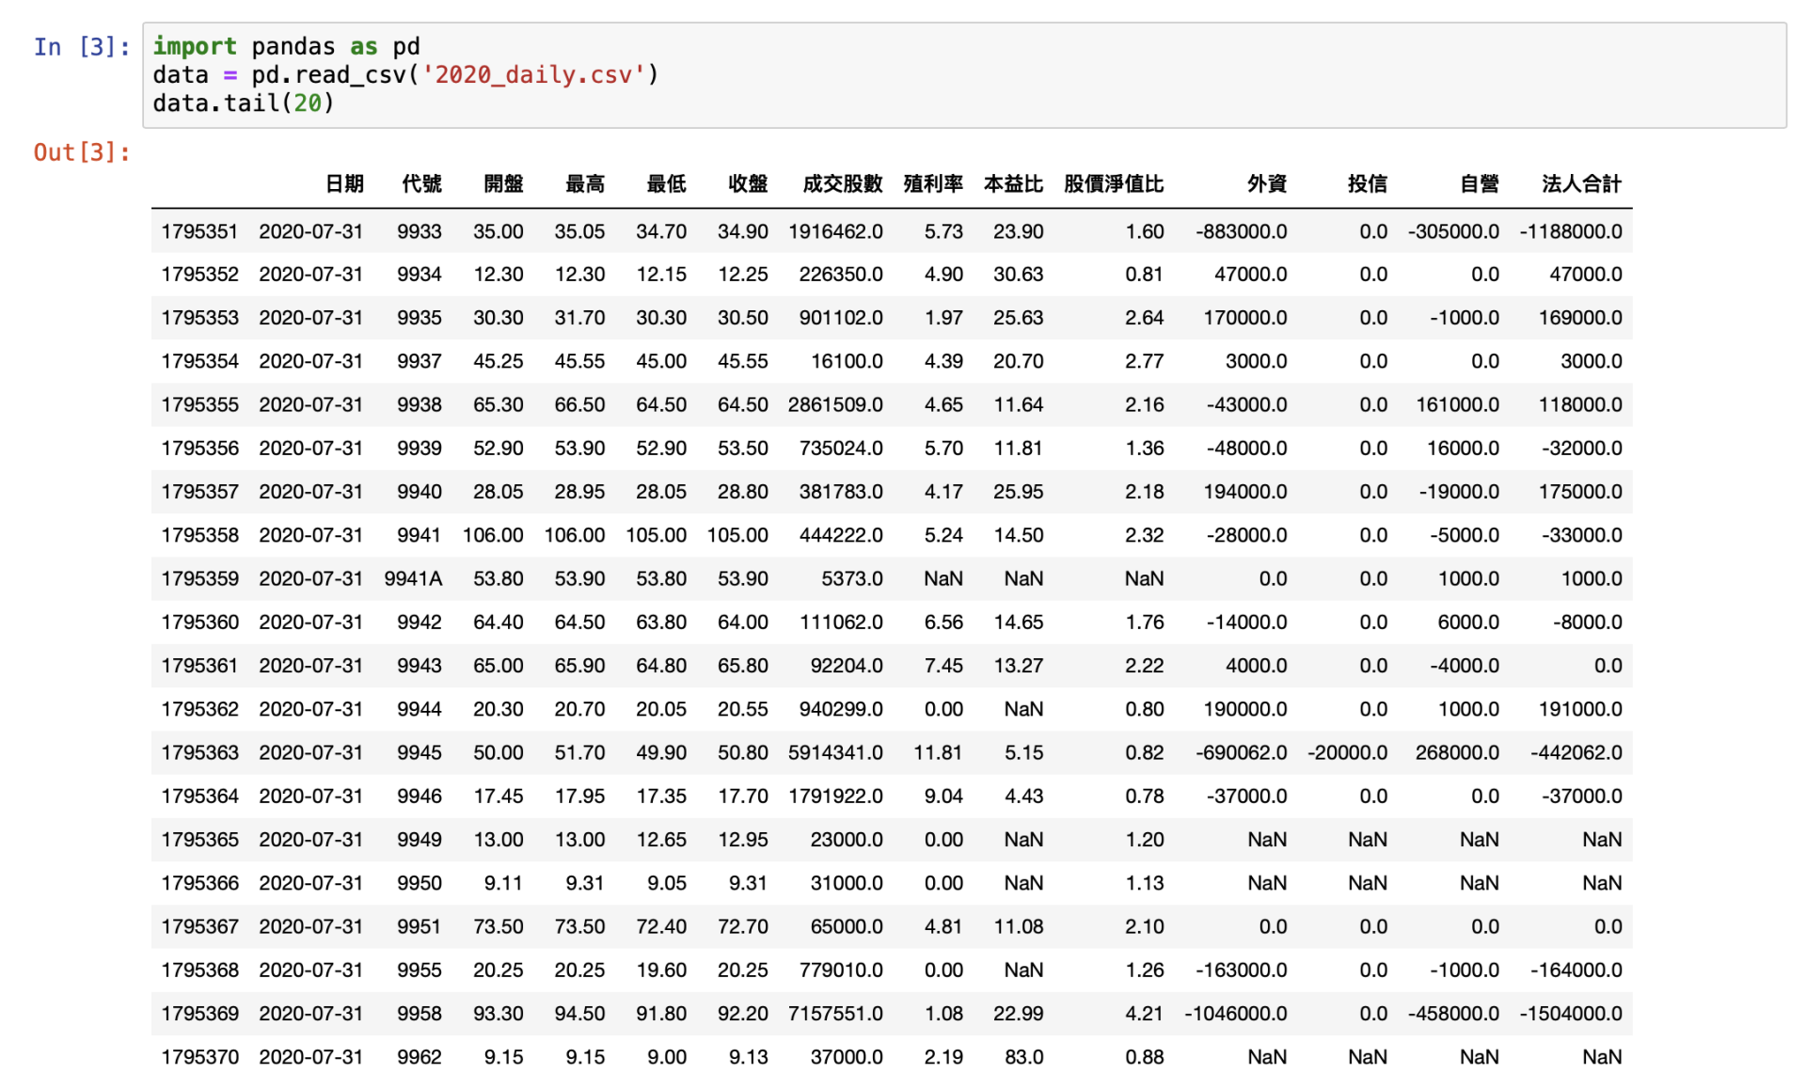Viewport: 1806px width, 1089px height.
Task: Select the In [3] prompt label
Action: 82,46
